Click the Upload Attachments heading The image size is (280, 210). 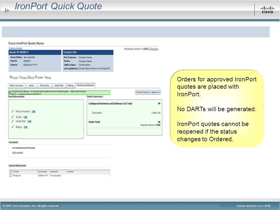coord(17,166)
